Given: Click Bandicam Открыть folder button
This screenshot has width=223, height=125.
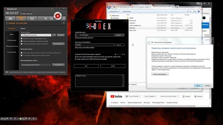Looking at the screenshot, I should pos(61,35).
